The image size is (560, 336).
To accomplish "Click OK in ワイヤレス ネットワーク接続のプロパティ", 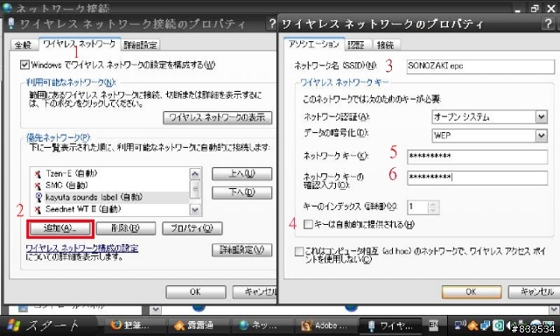I will [x=196, y=292].
